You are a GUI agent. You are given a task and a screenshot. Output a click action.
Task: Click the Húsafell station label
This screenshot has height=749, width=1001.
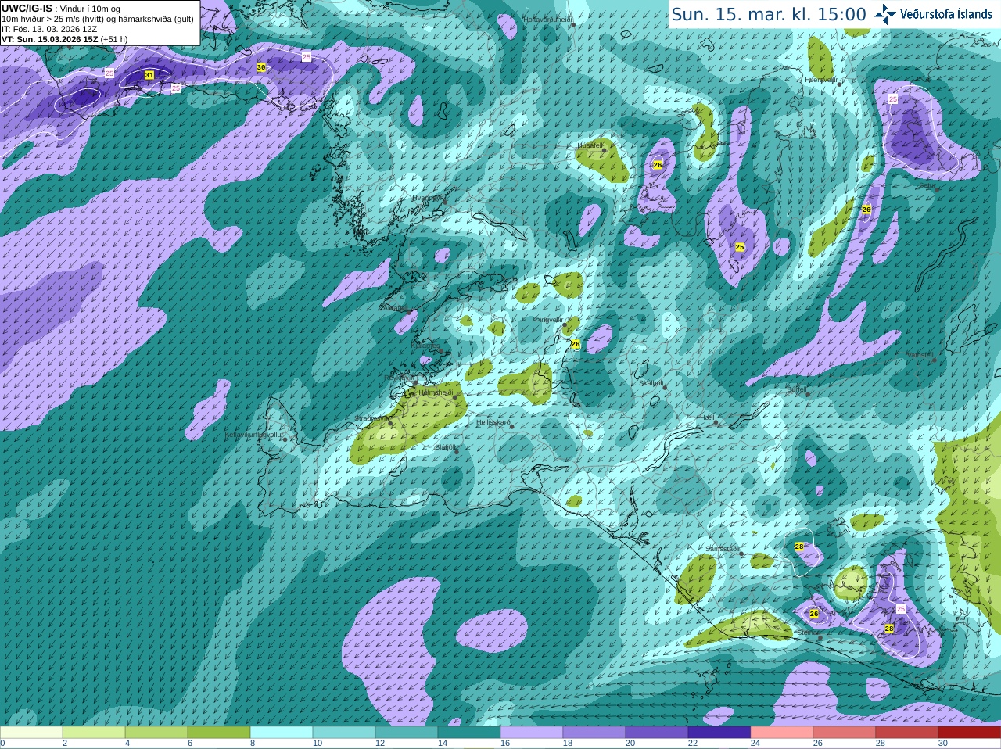click(590, 145)
